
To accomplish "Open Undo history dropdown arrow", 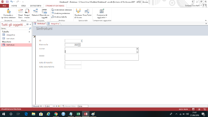I will click(x=14, y=2).
